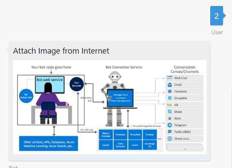Click the Speech tile
The height and width of the screenshot is (168, 232).
click(106, 145)
